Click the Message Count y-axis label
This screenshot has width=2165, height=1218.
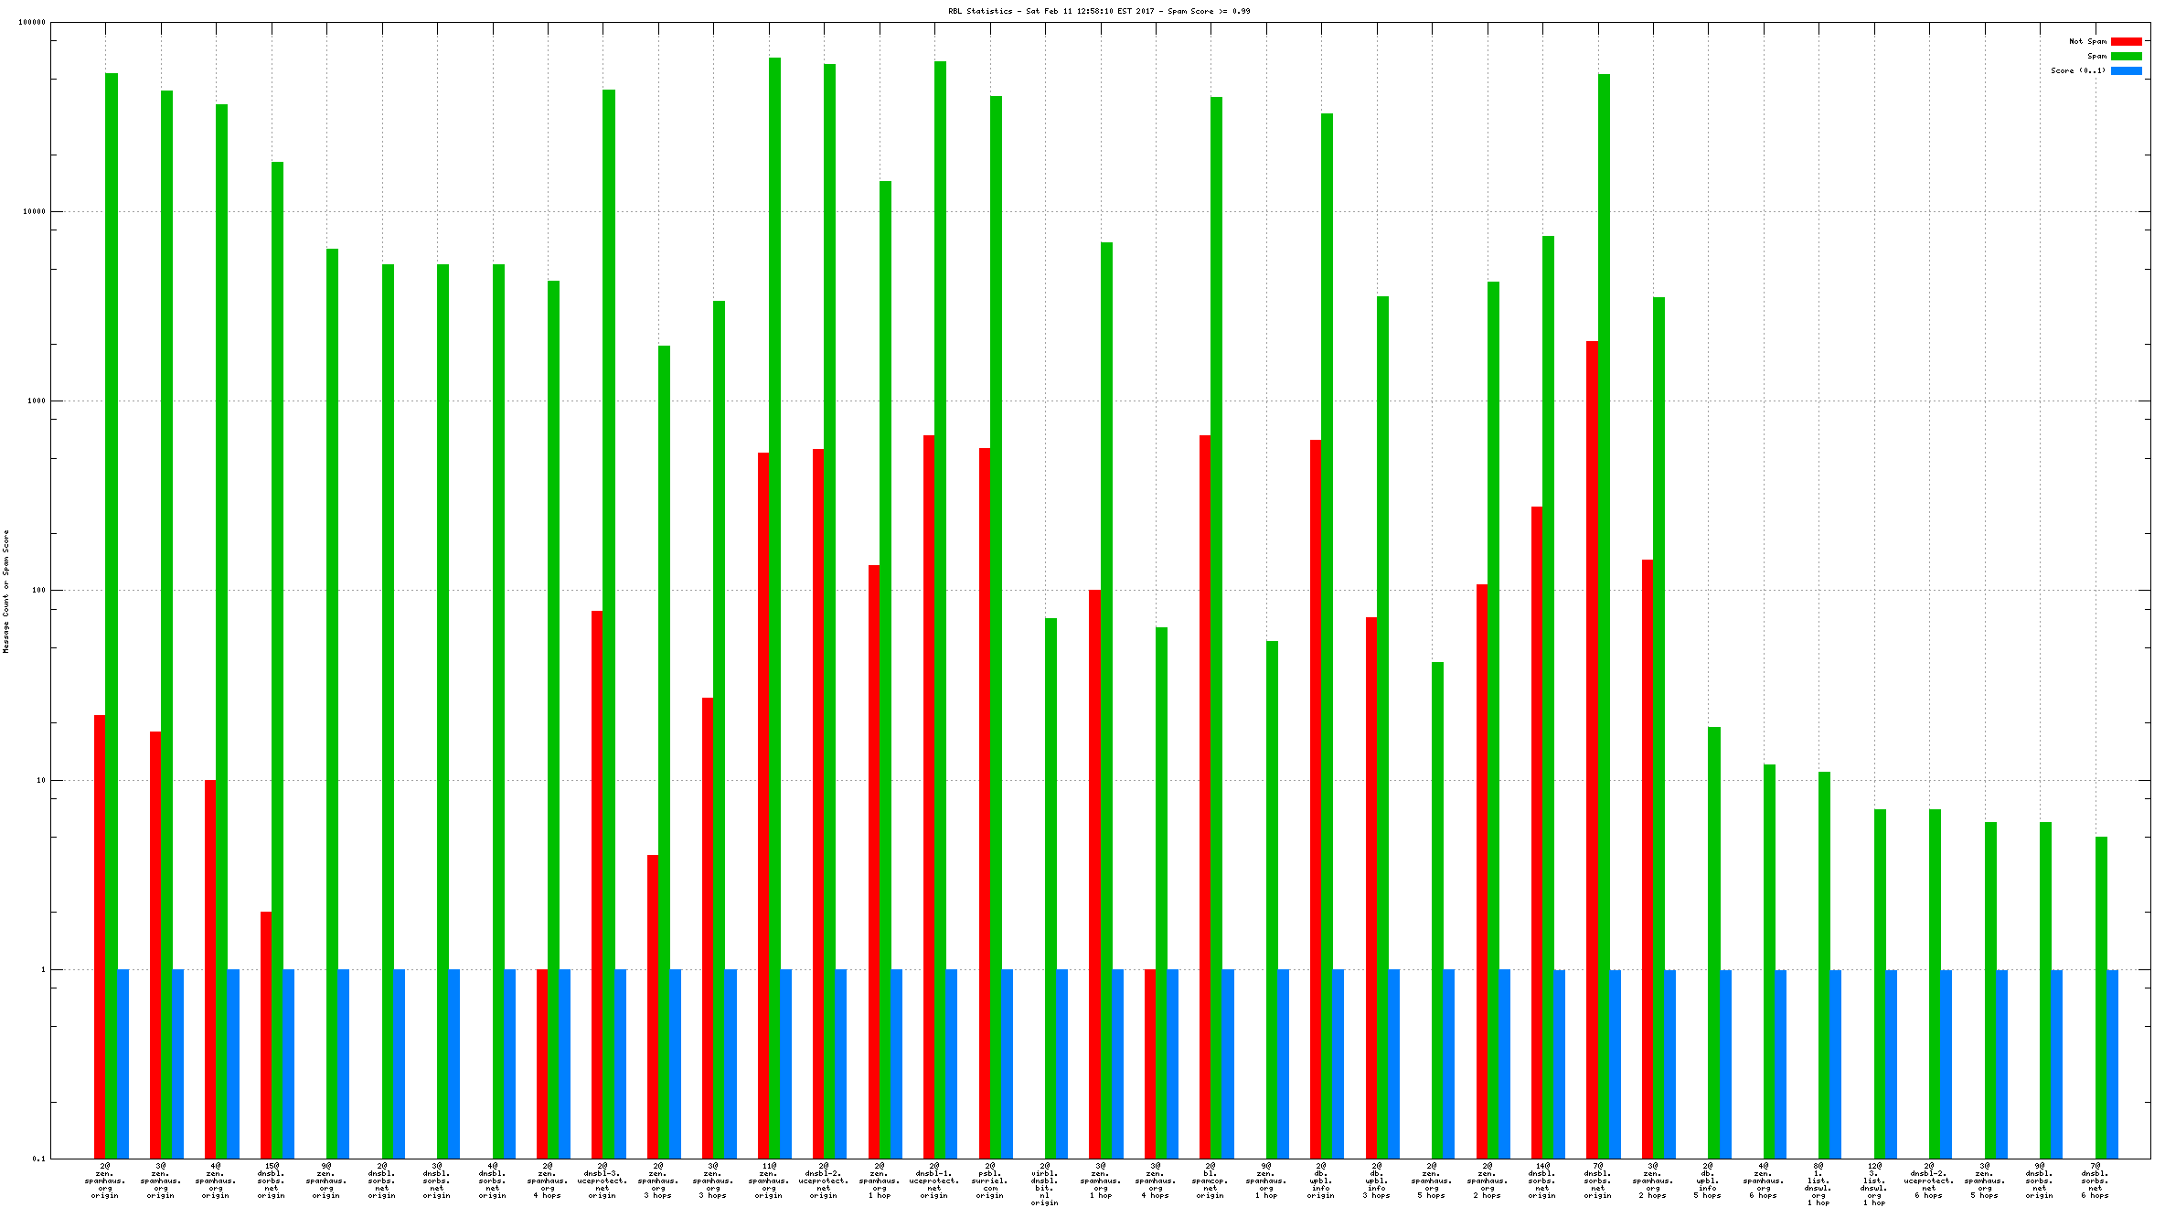pos(5,591)
